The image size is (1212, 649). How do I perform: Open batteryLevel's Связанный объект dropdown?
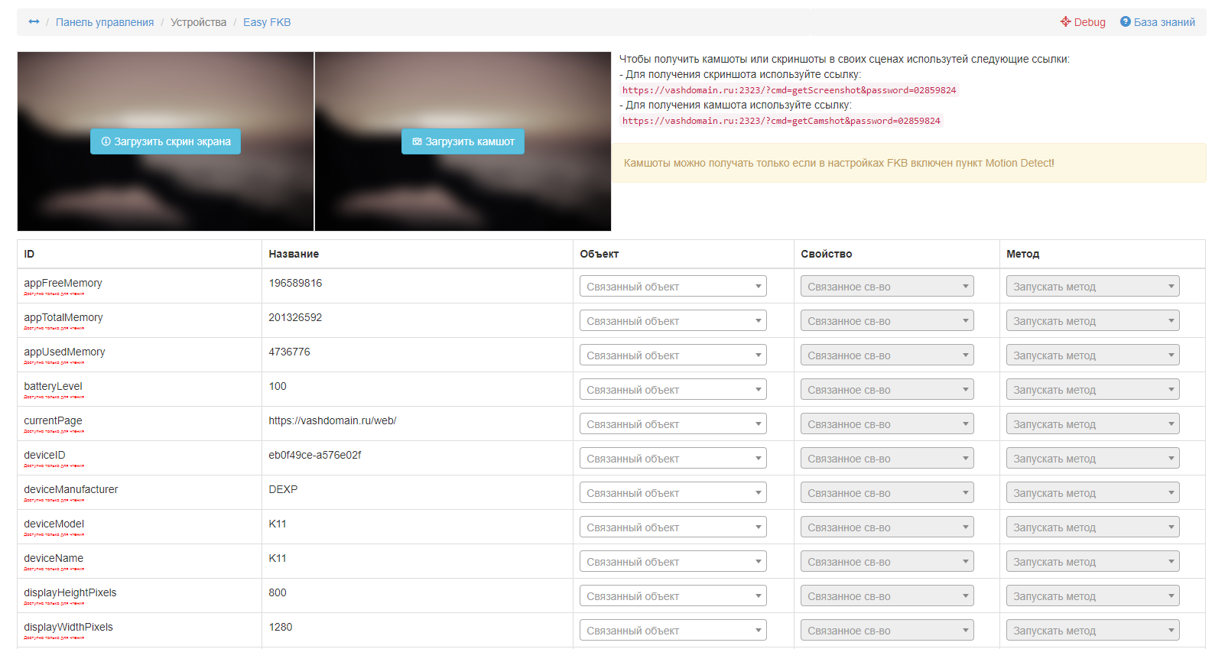click(673, 390)
